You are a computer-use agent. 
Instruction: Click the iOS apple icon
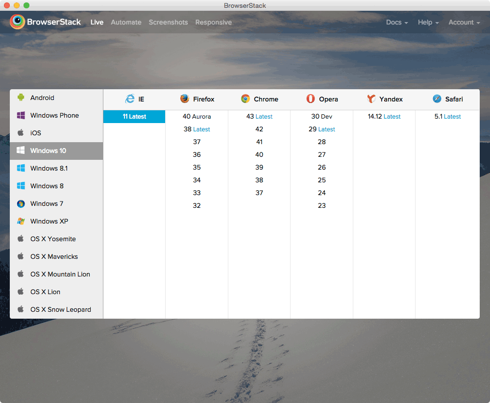click(21, 132)
